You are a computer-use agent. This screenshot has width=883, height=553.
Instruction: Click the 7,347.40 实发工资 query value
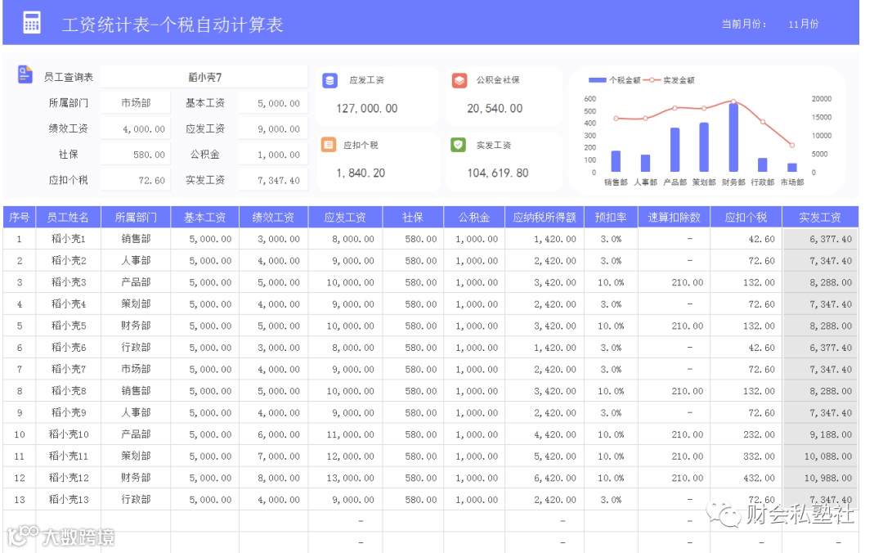tap(274, 181)
